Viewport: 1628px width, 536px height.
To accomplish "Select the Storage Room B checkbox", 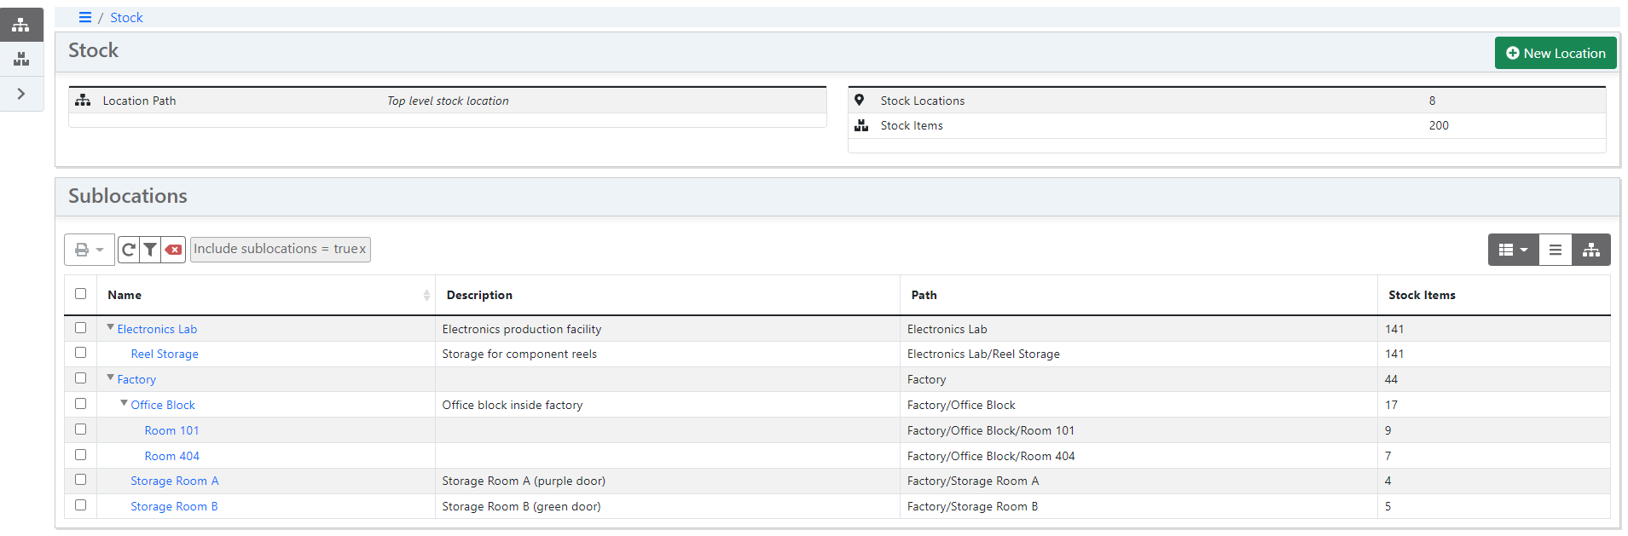I will tap(81, 505).
